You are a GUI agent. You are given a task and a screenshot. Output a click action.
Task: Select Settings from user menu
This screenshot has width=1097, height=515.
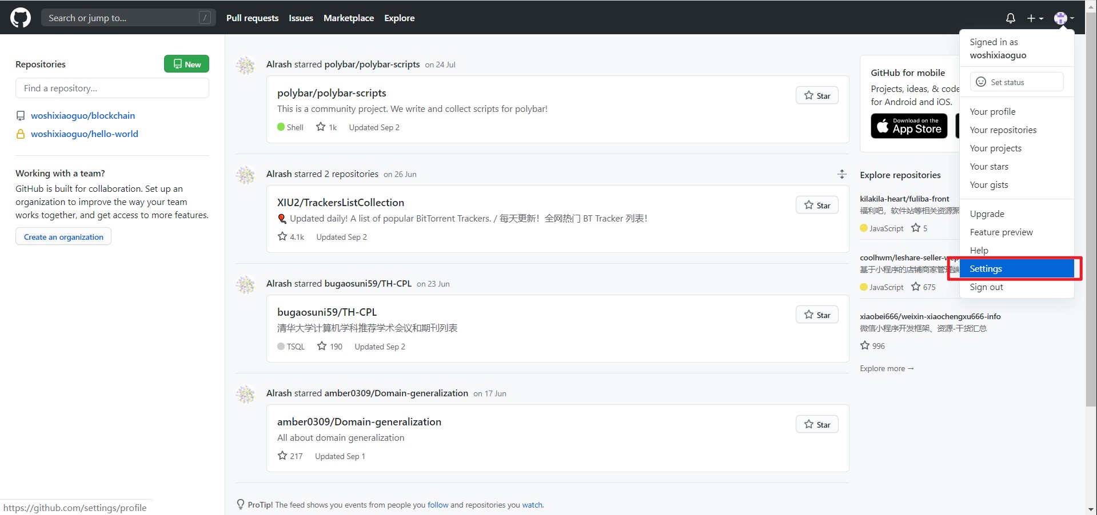click(x=1016, y=269)
